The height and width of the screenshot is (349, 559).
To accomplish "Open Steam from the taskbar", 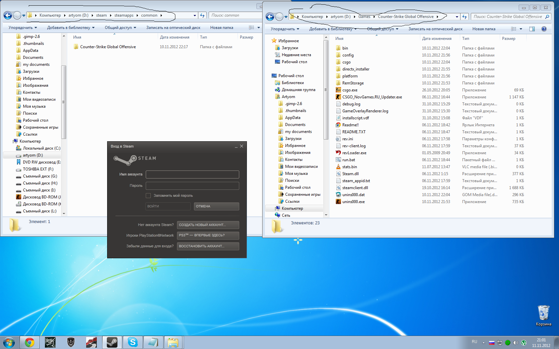I will click(112, 342).
